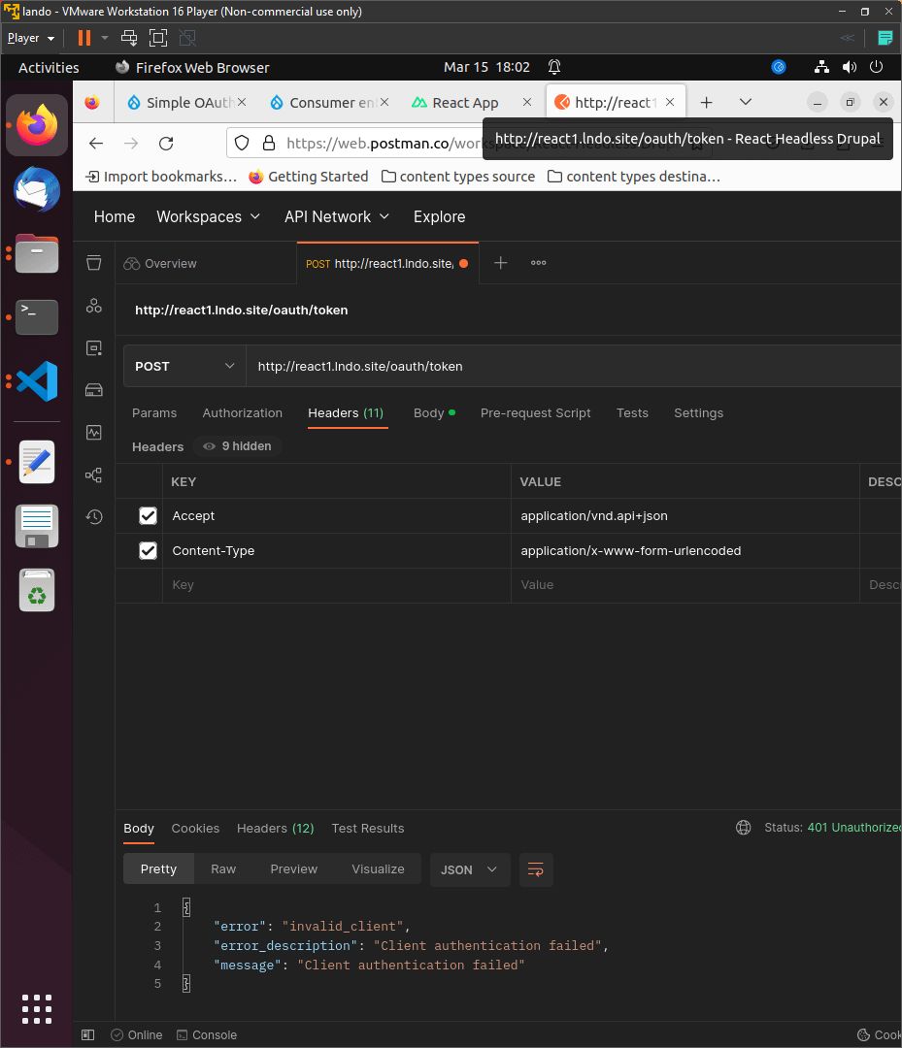902x1048 pixels.
Task: Open the Explore link
Action: pyautogui.click(x=439, y=216)
